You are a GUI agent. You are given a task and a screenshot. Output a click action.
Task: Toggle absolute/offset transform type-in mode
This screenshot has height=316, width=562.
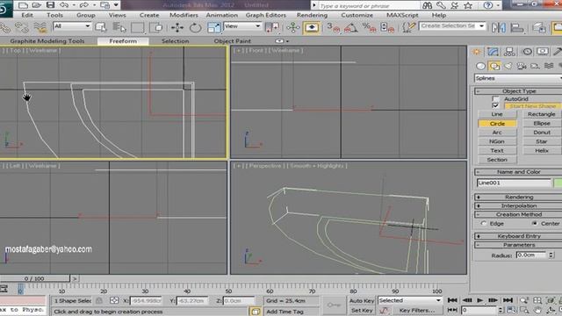tap(114, 301)
